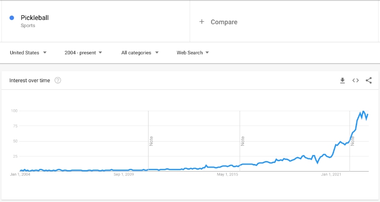Image resolution: width=380 pixels, height=202 pixels.
Task: Open the United States region dropdown
Action: pos(28,53)
